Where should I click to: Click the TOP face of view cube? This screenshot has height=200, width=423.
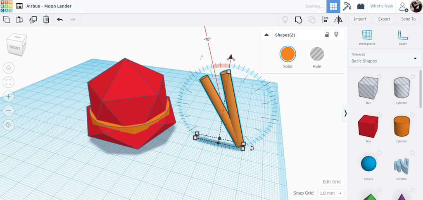17,37
